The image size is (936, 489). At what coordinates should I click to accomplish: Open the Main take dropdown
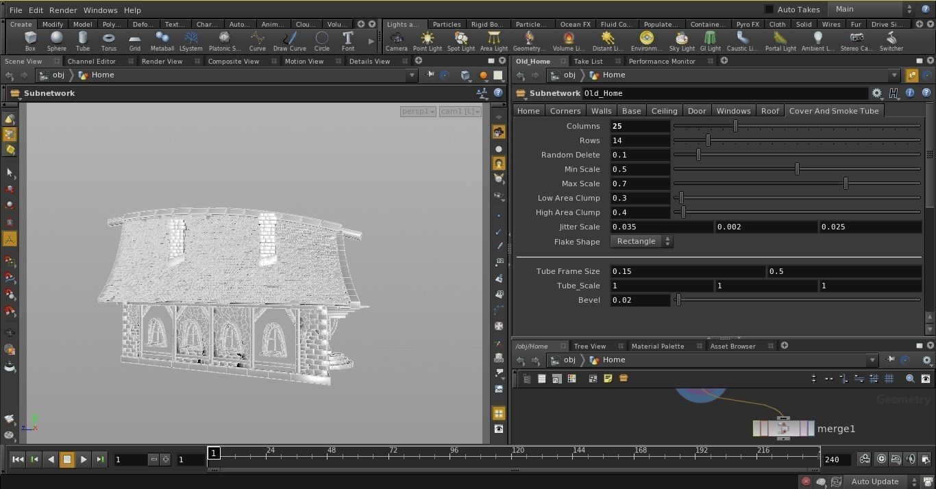(x=870, y=9)
